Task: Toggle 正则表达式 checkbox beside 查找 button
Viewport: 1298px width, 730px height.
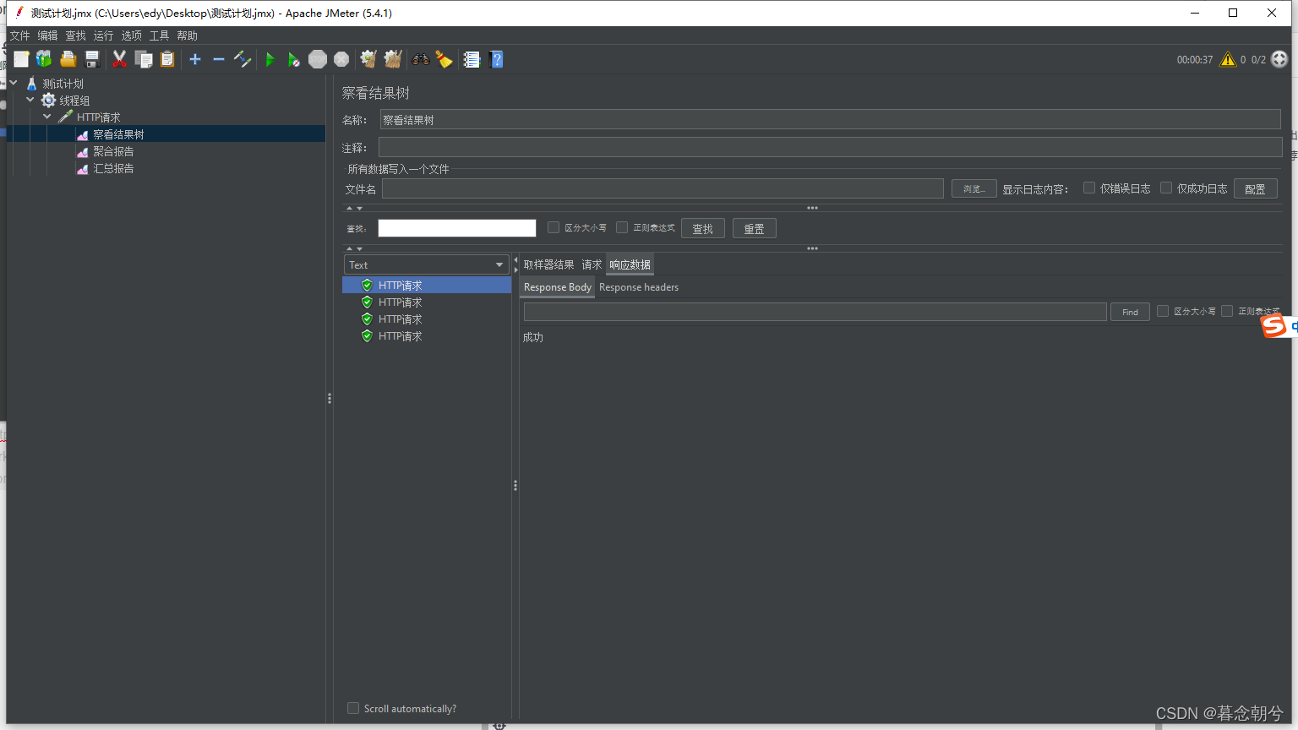Action: [x=622, y=227]
